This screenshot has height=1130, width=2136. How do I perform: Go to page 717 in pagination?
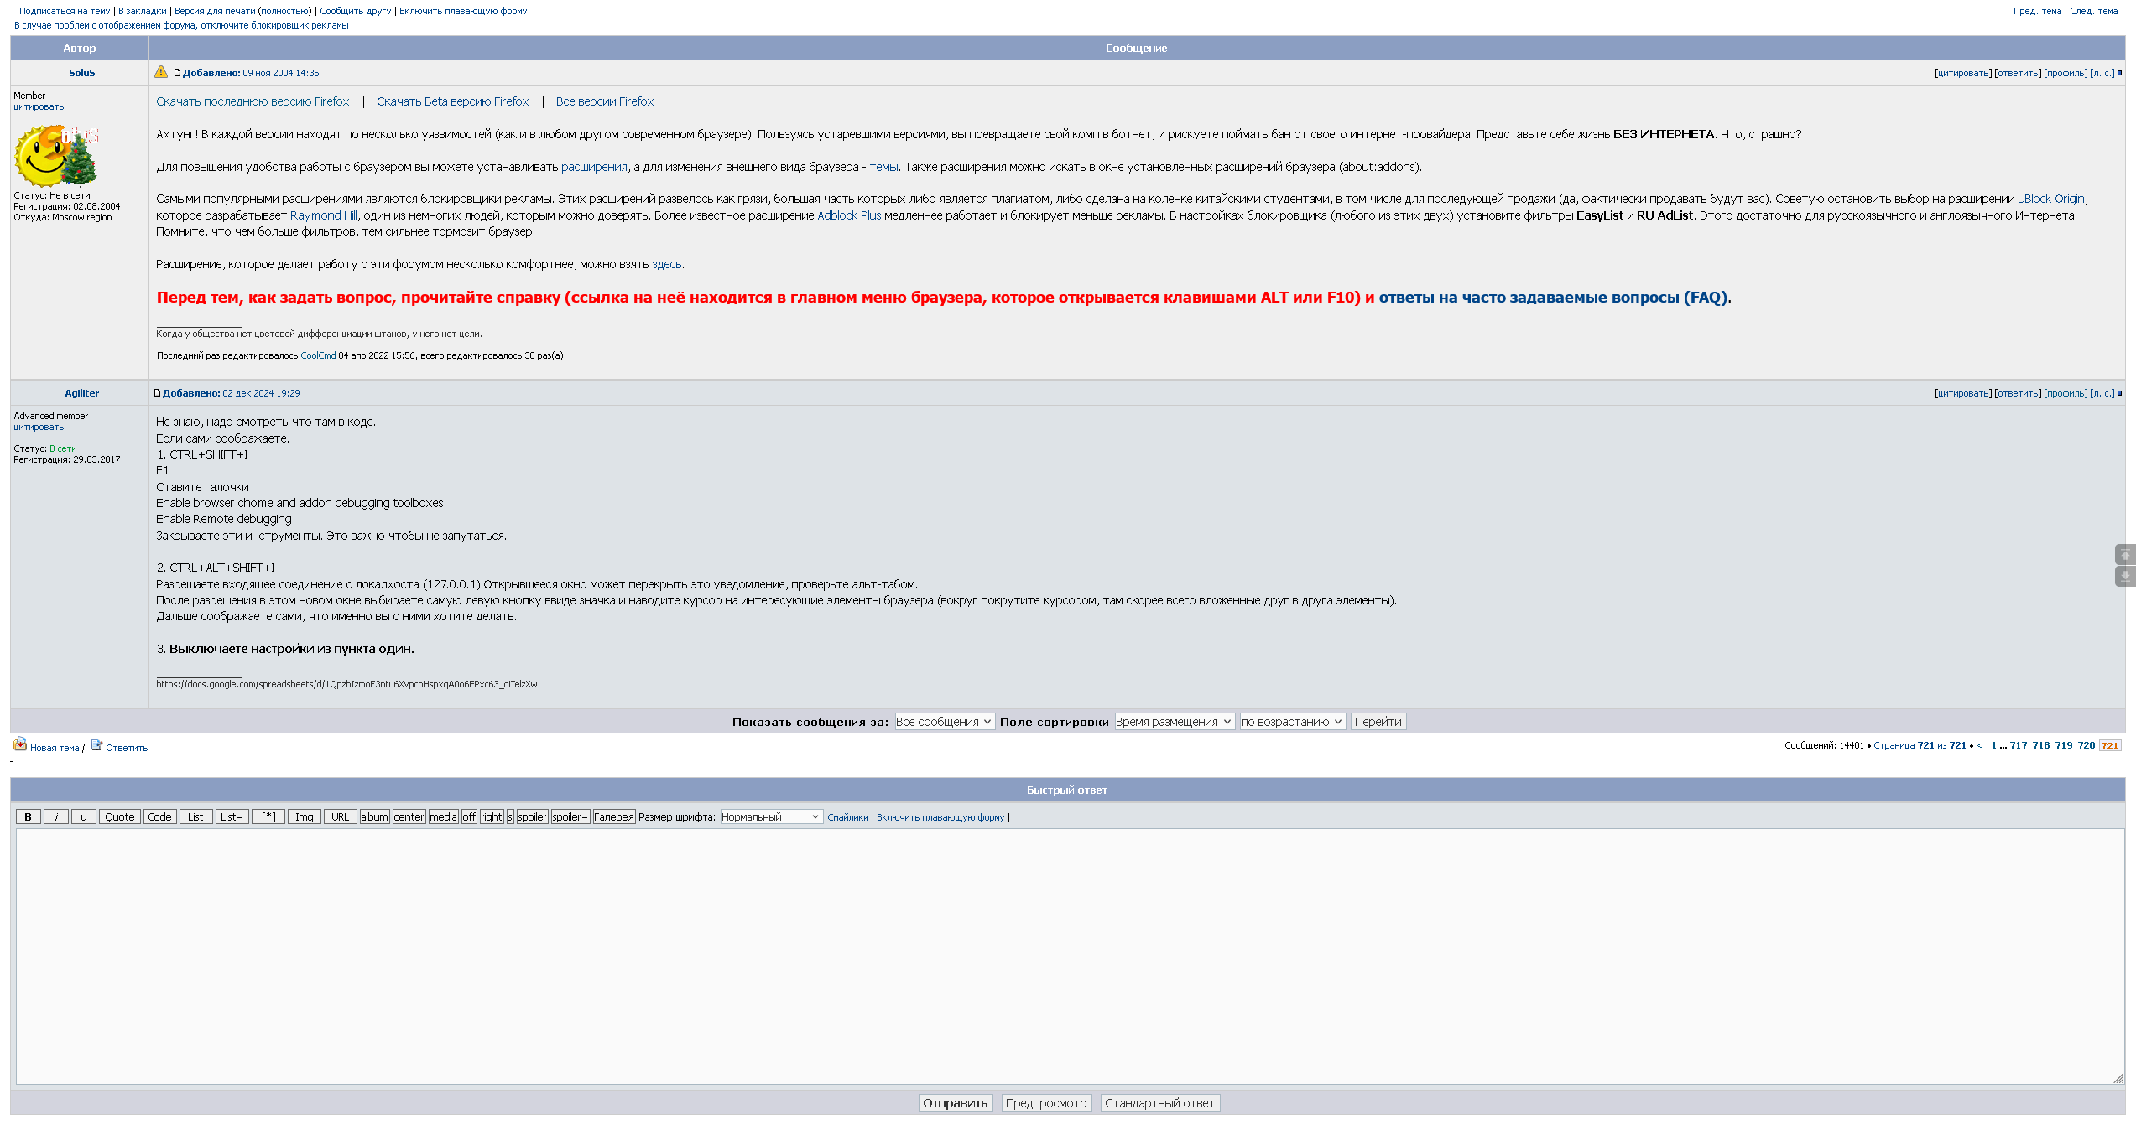pos(2018,745)
